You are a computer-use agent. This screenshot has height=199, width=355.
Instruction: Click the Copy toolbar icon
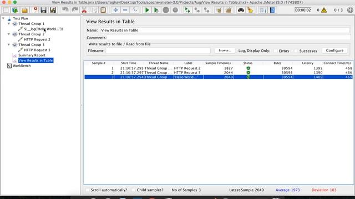[x=94, y=10]
